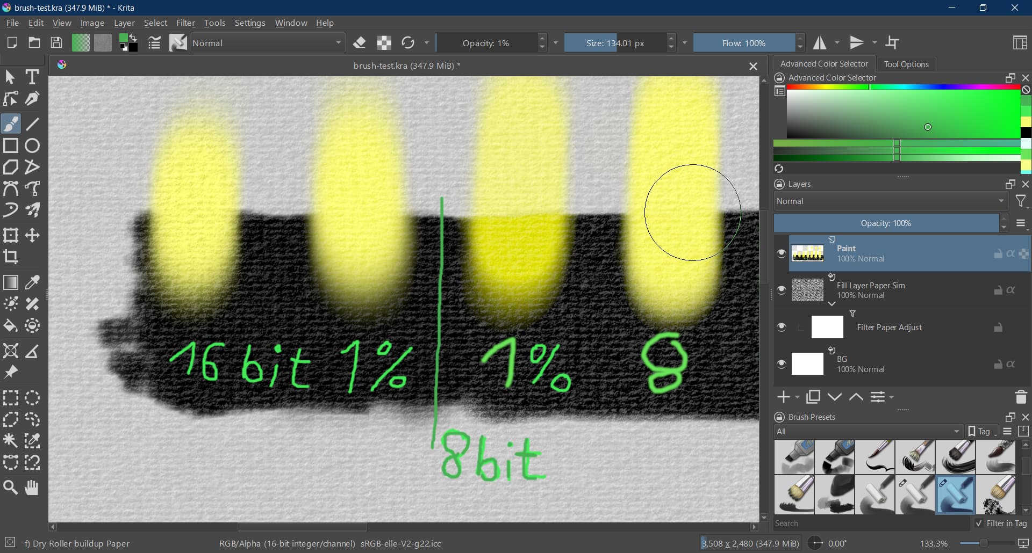The image size is (1032, 553).
Task: Uncheck the Filter in Tag checkbox
Action: 979,523
